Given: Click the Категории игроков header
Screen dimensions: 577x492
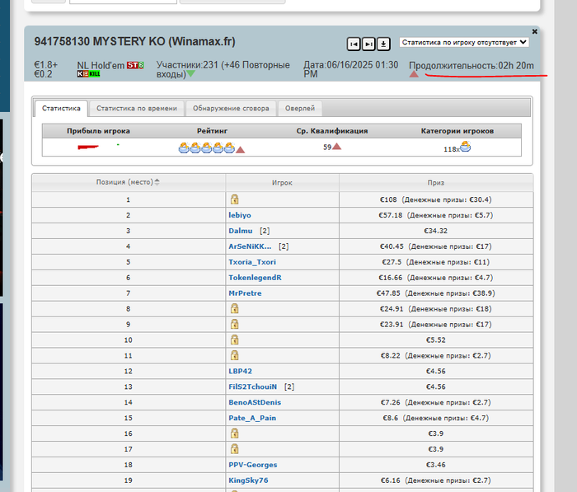Looking at the screenshot, I should tap(457, 131).
